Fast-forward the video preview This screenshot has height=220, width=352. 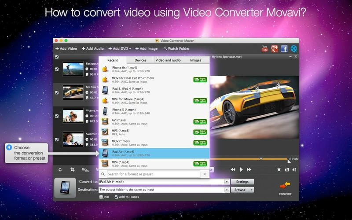click(249, 170)
